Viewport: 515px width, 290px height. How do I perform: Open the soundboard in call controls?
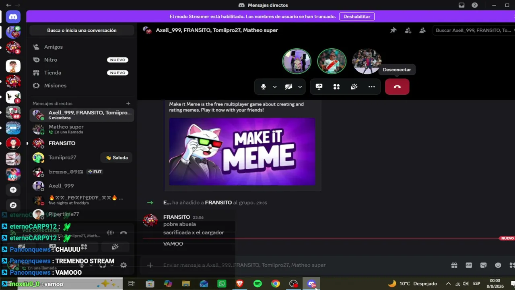[354, 87]
